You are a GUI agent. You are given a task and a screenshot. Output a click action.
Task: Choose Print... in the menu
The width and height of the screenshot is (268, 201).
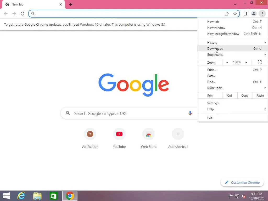(x=232, y=70)
